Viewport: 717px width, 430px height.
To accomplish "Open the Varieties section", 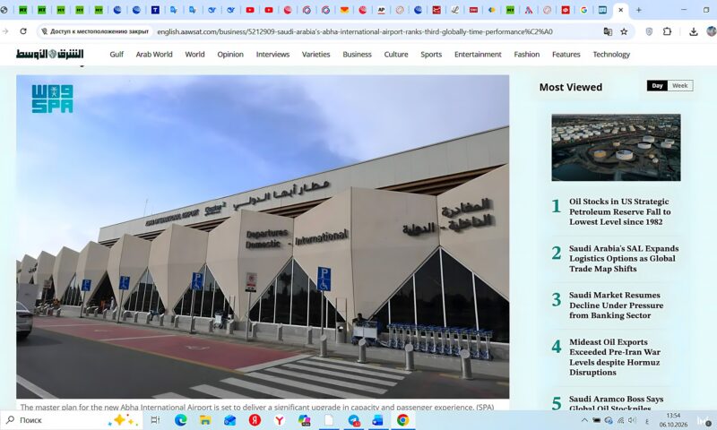I will click(x=316, y=55).
